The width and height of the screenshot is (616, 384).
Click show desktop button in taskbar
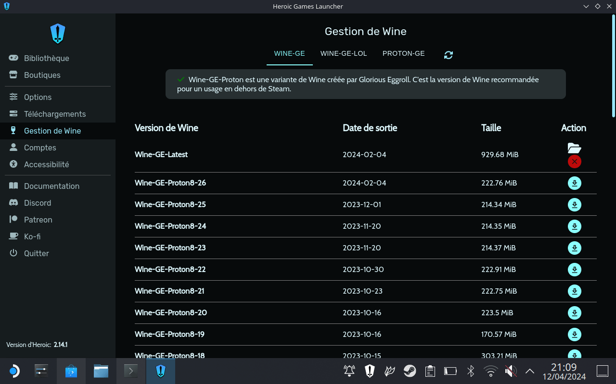603,371
